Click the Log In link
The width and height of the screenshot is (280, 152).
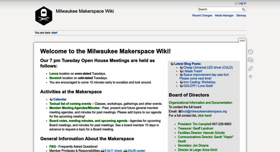coord(242,3)
